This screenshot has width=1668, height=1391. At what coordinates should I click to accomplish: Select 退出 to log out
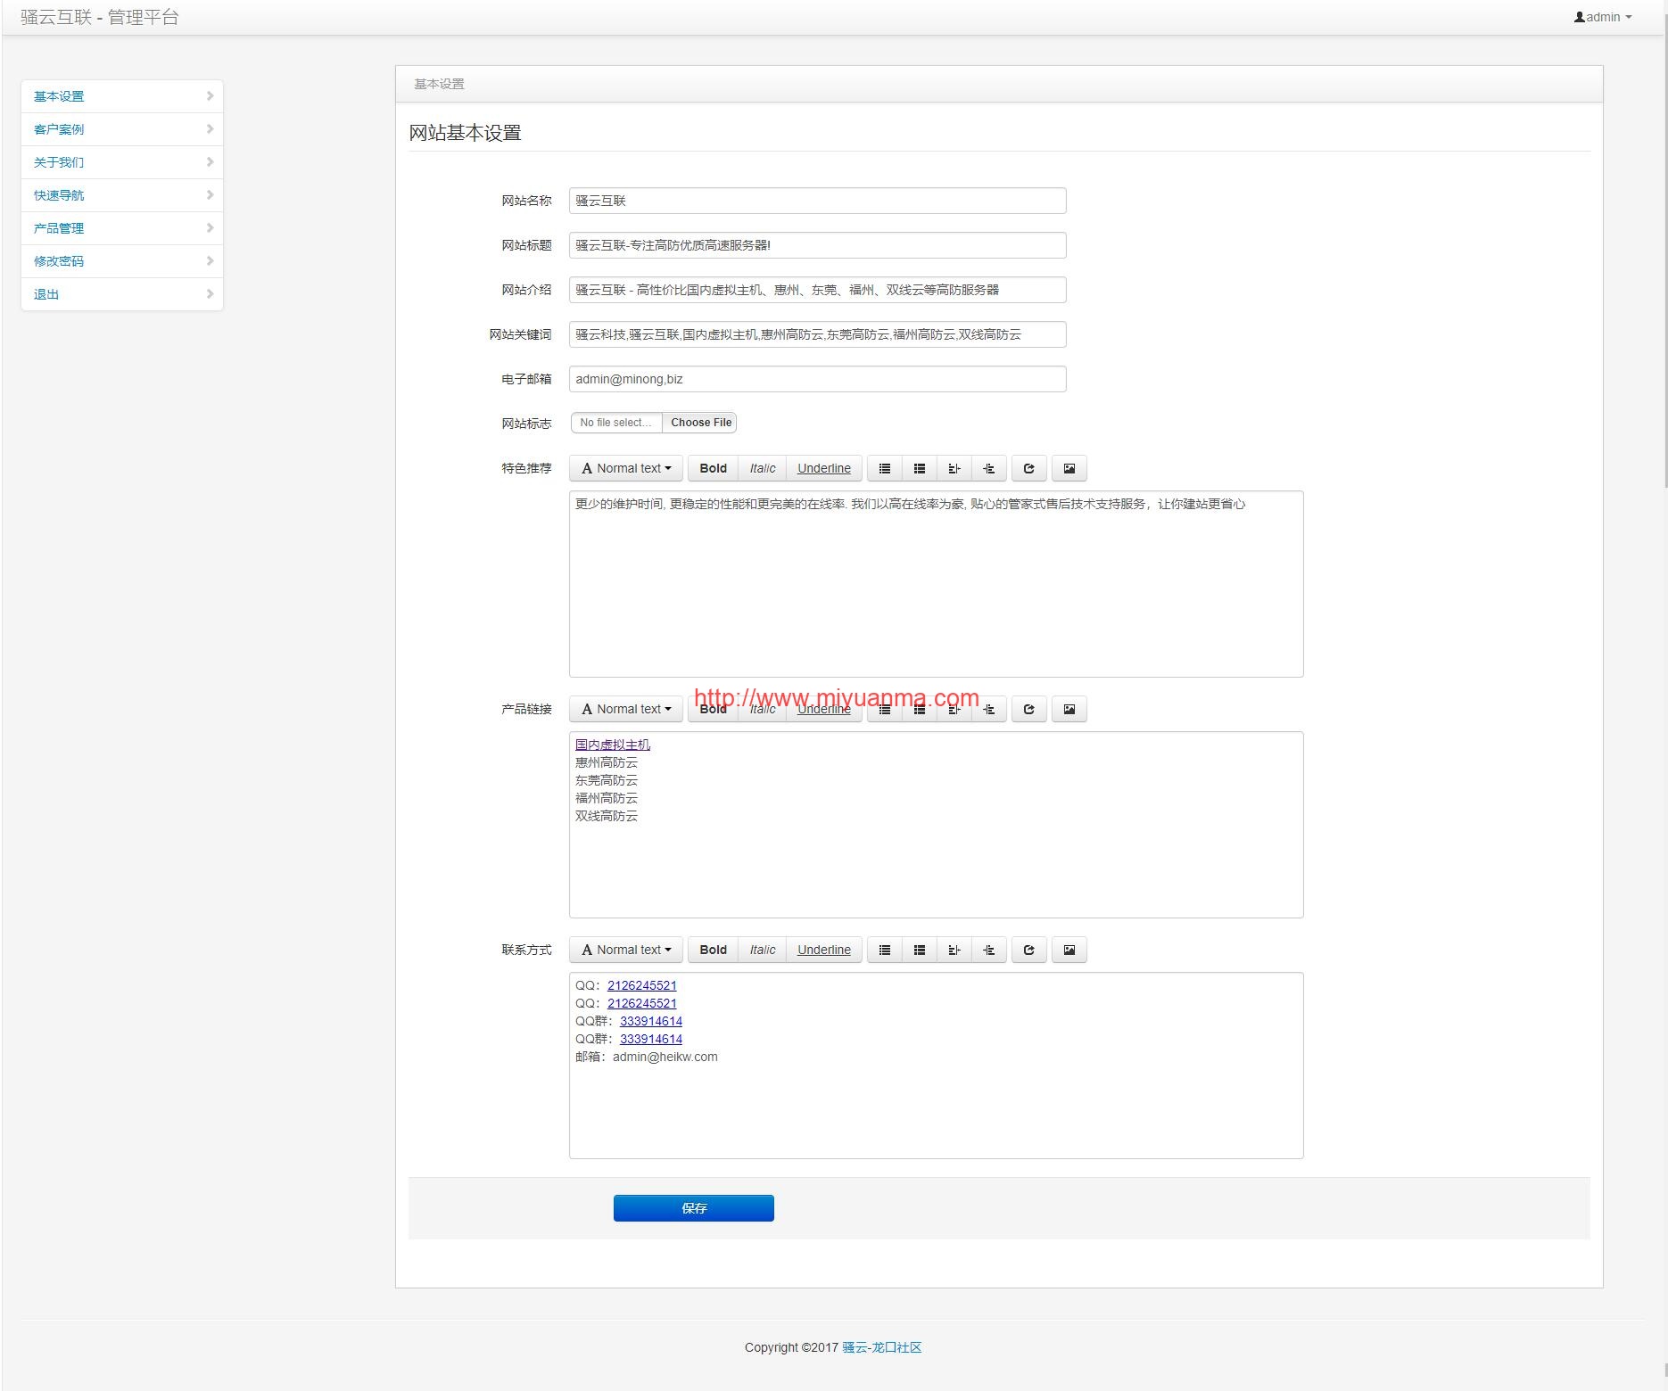coord(122,294)
